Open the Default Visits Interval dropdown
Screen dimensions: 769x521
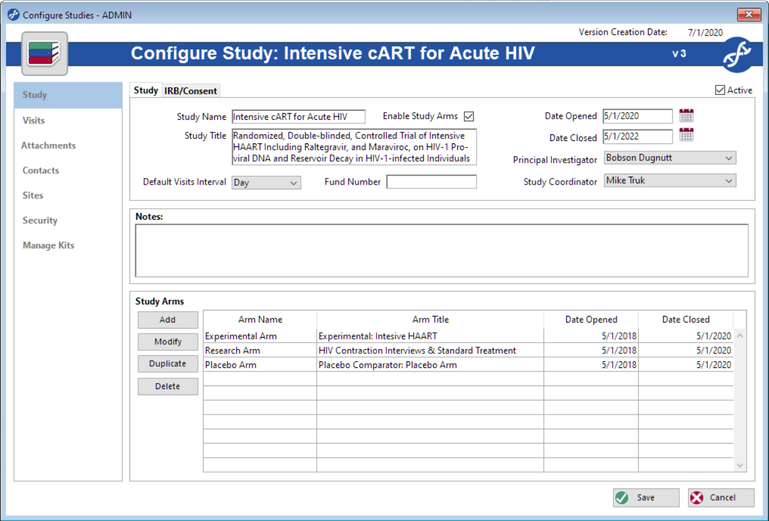pyautogui.click(x=266, y=183)
